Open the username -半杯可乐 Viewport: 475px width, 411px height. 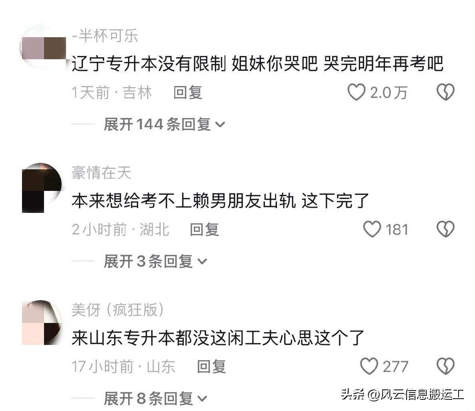[x=105, y=36]
